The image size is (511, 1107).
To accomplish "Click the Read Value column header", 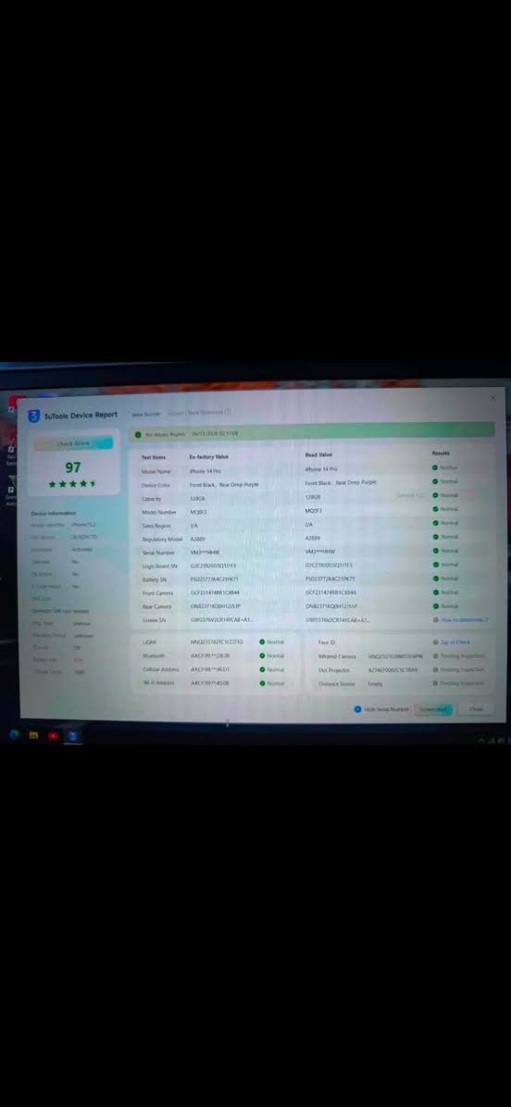I will click(x=318, y=455).
